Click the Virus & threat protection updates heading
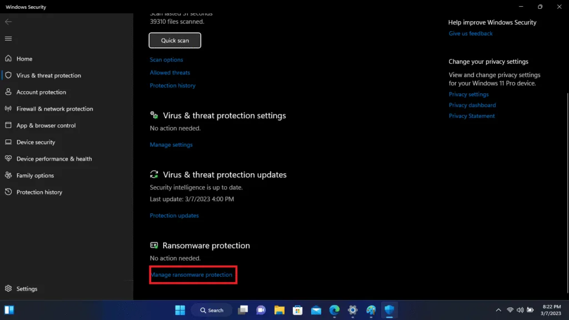 (x=224, y=174)
